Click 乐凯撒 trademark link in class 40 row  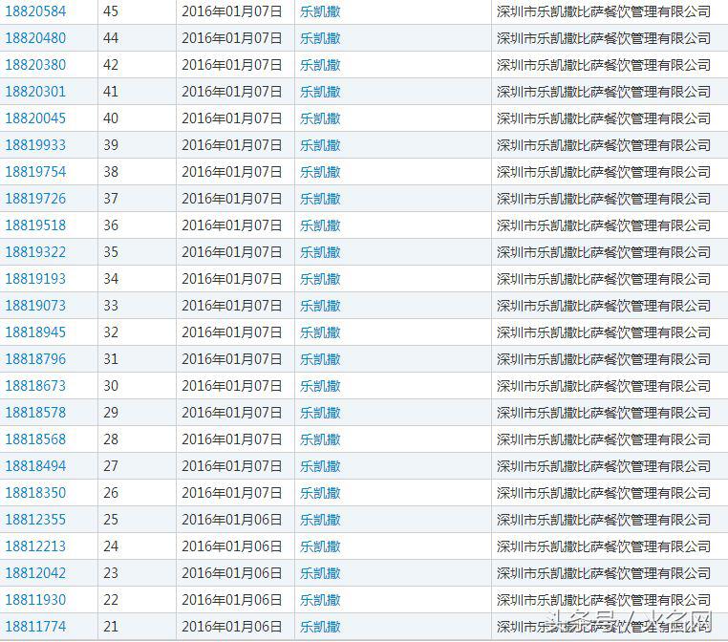(x=320, y=118)
